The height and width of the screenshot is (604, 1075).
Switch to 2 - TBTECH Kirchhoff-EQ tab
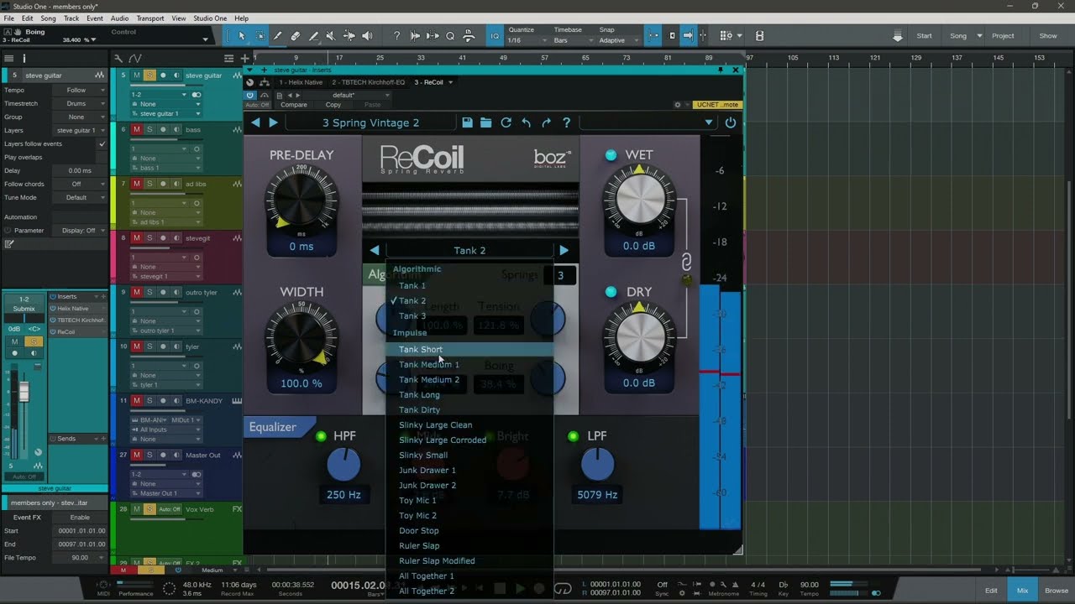click(368, 82)
